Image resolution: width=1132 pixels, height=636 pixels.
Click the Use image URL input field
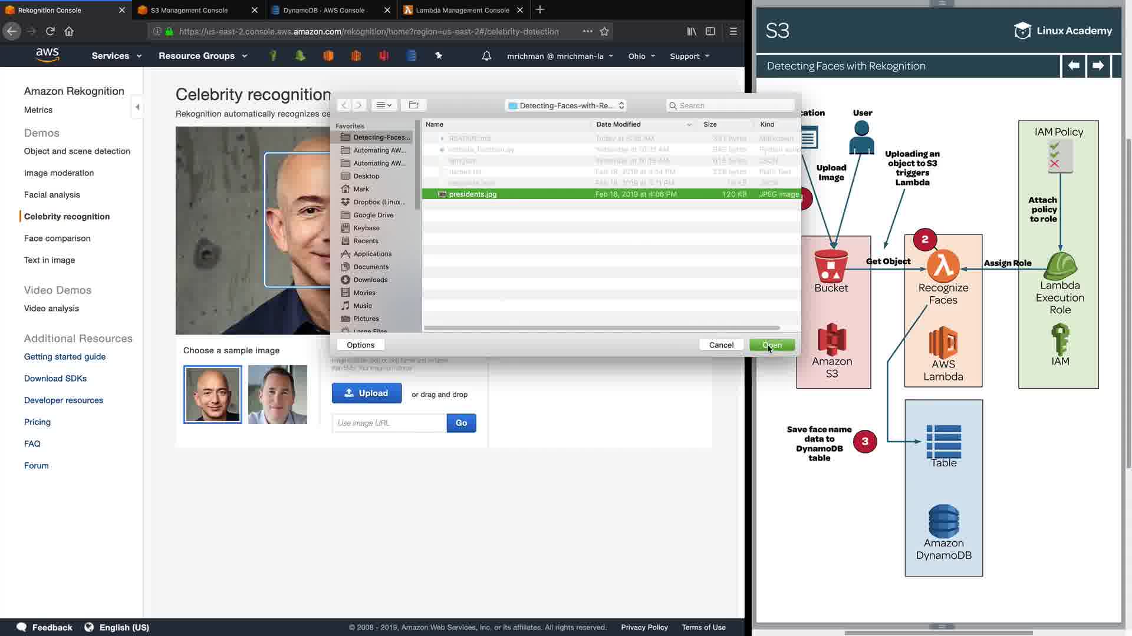[x=389, y=423]
